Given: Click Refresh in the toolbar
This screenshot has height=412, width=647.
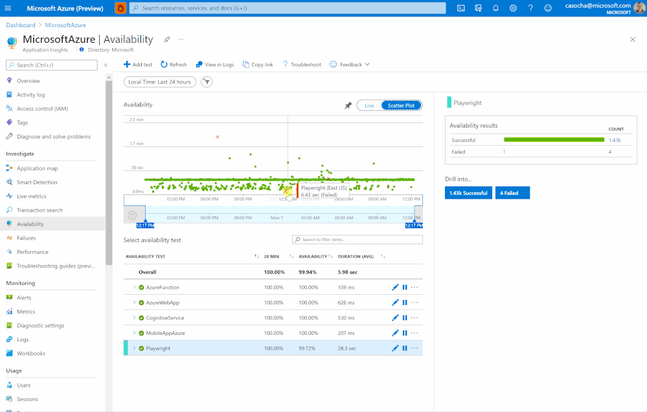Looking at the screenshot, I should 174,64.
